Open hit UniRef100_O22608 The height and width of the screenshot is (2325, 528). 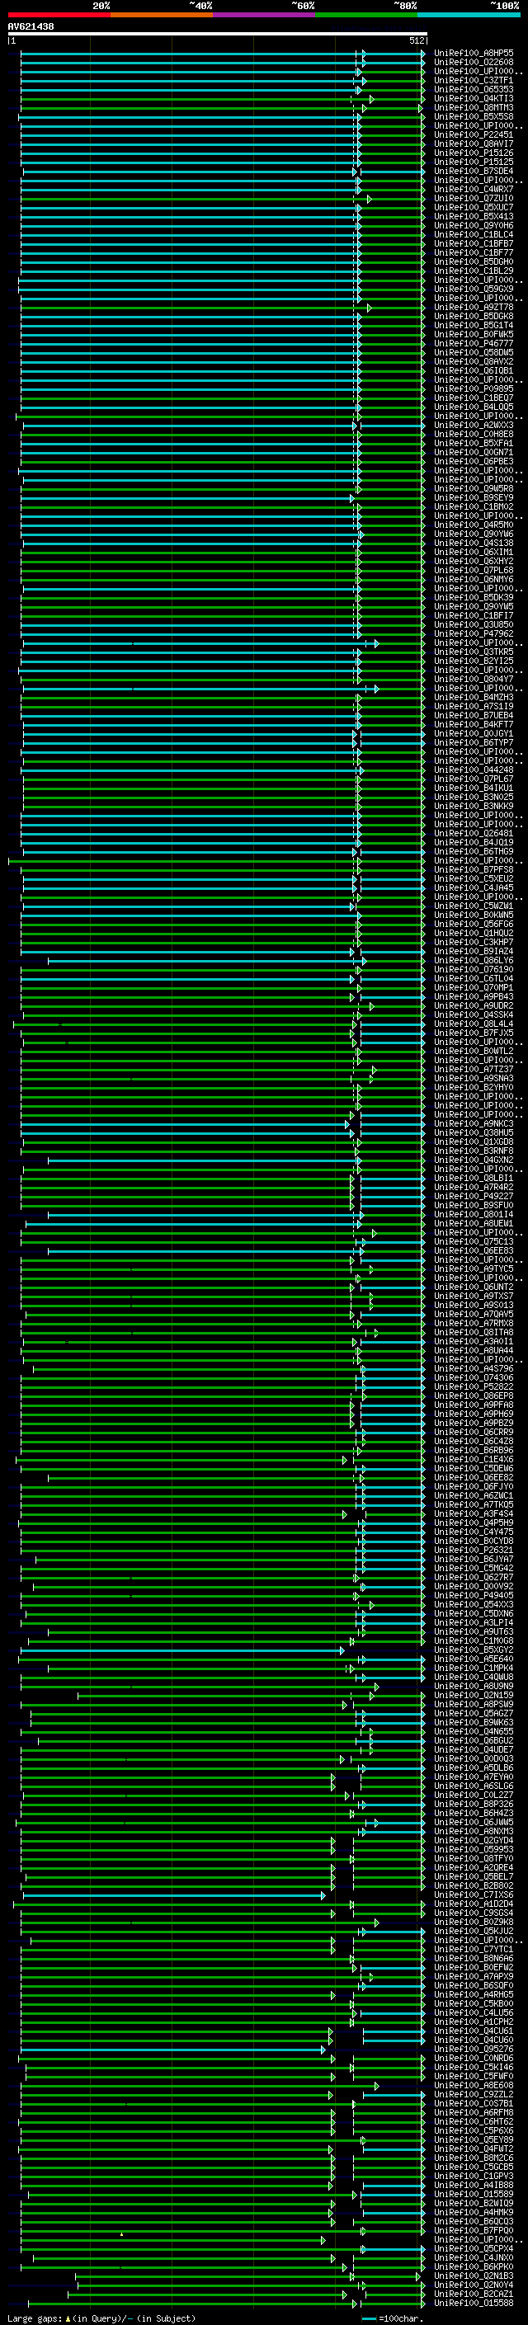(x=474, y=63)
